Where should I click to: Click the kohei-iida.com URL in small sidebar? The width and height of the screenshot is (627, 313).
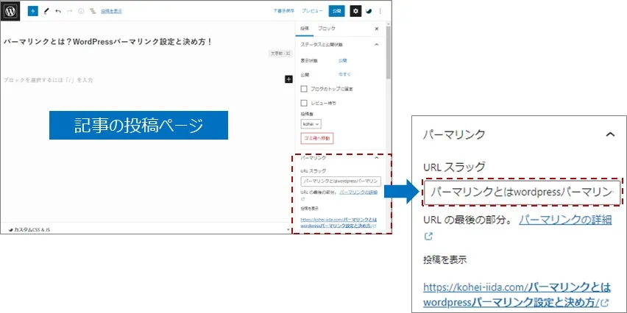point(339,223)
